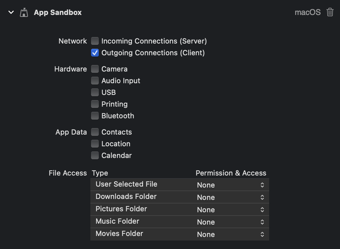Viewport: 340px width, 249px height.
Task: Collapse the App Sandbox section chevron
Action: [11, 12]
